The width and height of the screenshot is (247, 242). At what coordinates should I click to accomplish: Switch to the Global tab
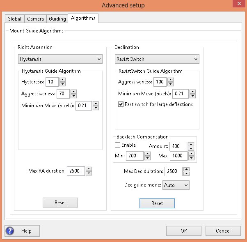pos(14,19)
